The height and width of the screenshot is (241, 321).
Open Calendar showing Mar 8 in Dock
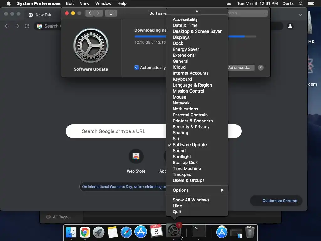point(156,231)
